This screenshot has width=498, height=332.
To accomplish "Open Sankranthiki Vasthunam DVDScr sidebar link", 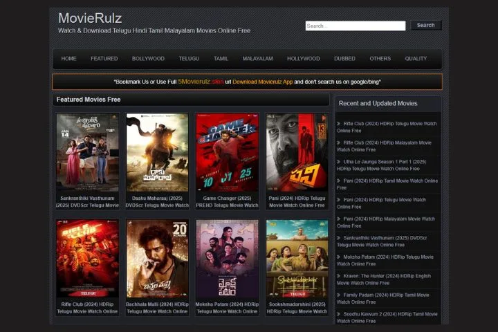I will [382, 241].
